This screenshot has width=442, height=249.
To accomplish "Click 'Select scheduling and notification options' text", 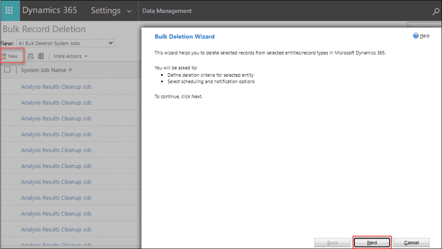I will click(x=211, y=81).
